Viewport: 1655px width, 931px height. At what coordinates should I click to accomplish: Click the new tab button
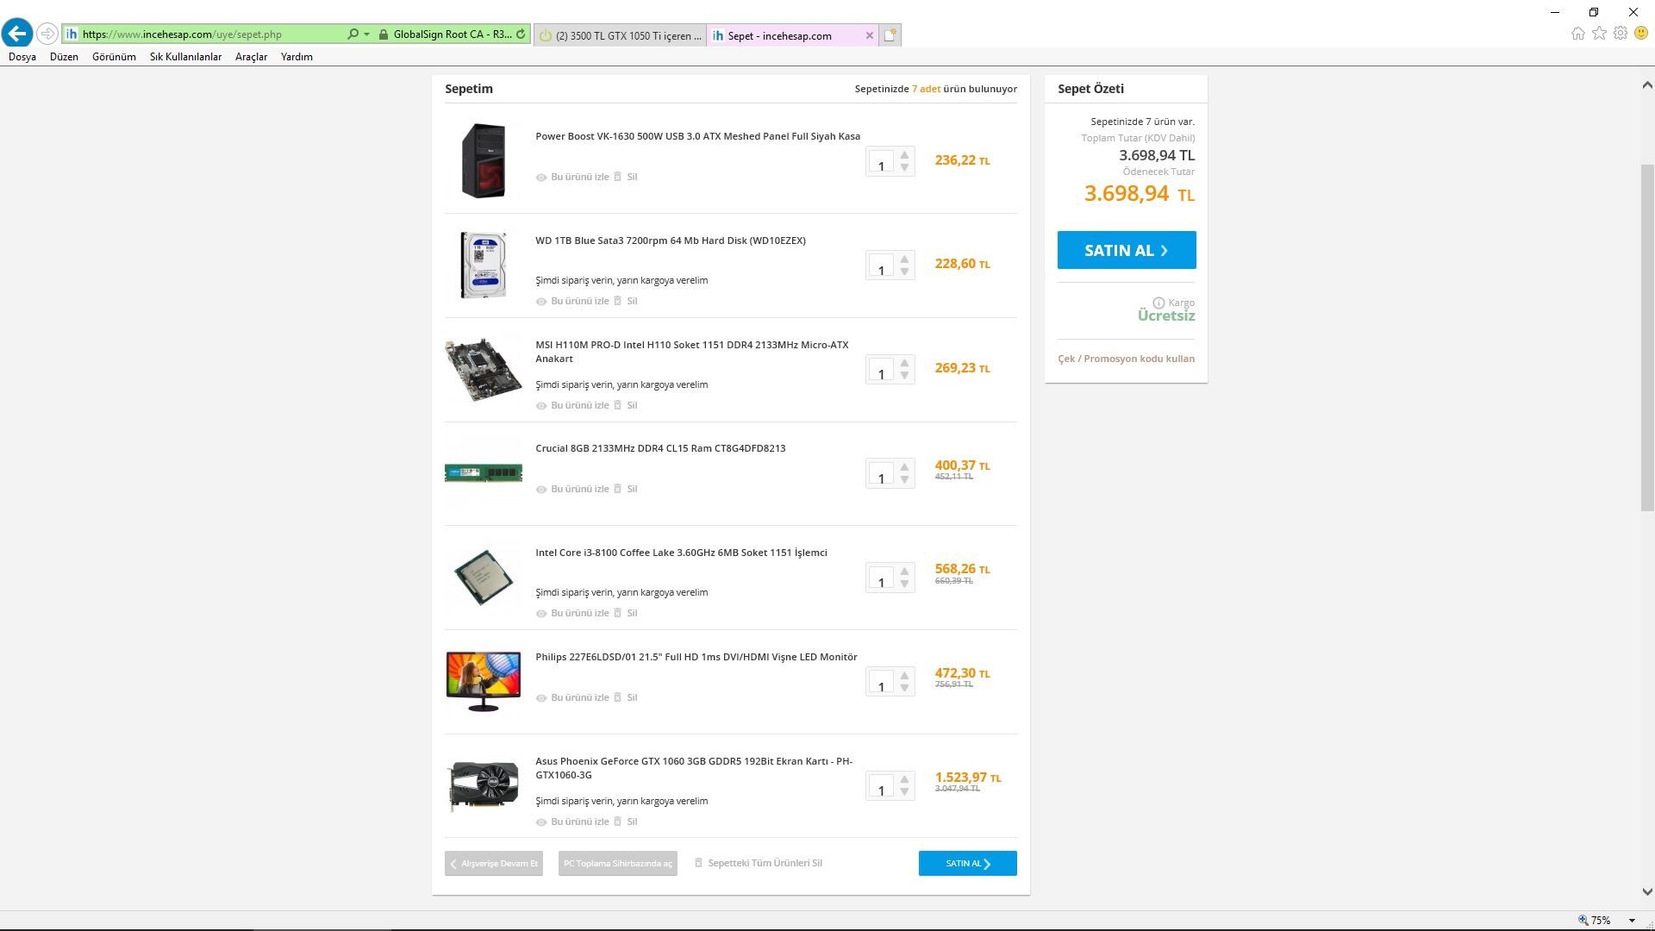(x=890, y=35)
